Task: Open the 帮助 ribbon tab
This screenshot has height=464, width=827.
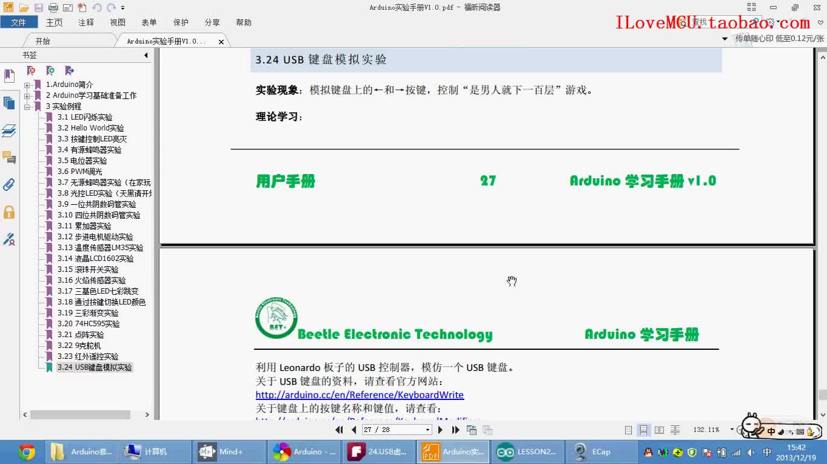Action: coord(244,22)
